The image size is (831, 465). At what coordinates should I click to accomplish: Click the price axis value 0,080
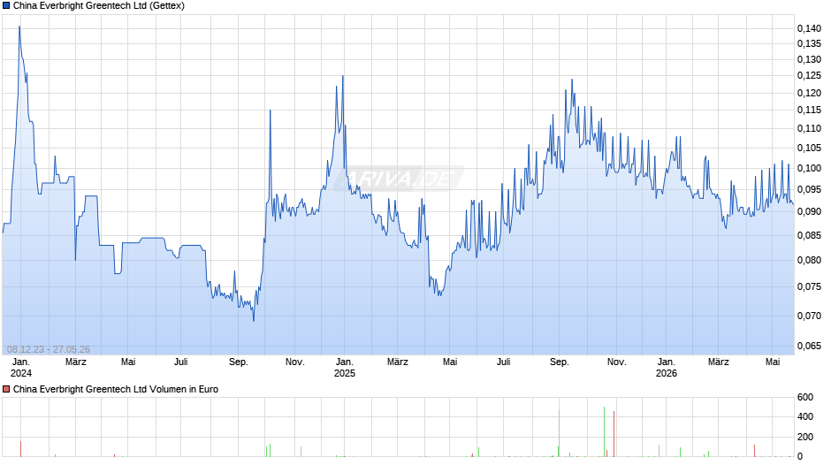(x=809, y=260)
